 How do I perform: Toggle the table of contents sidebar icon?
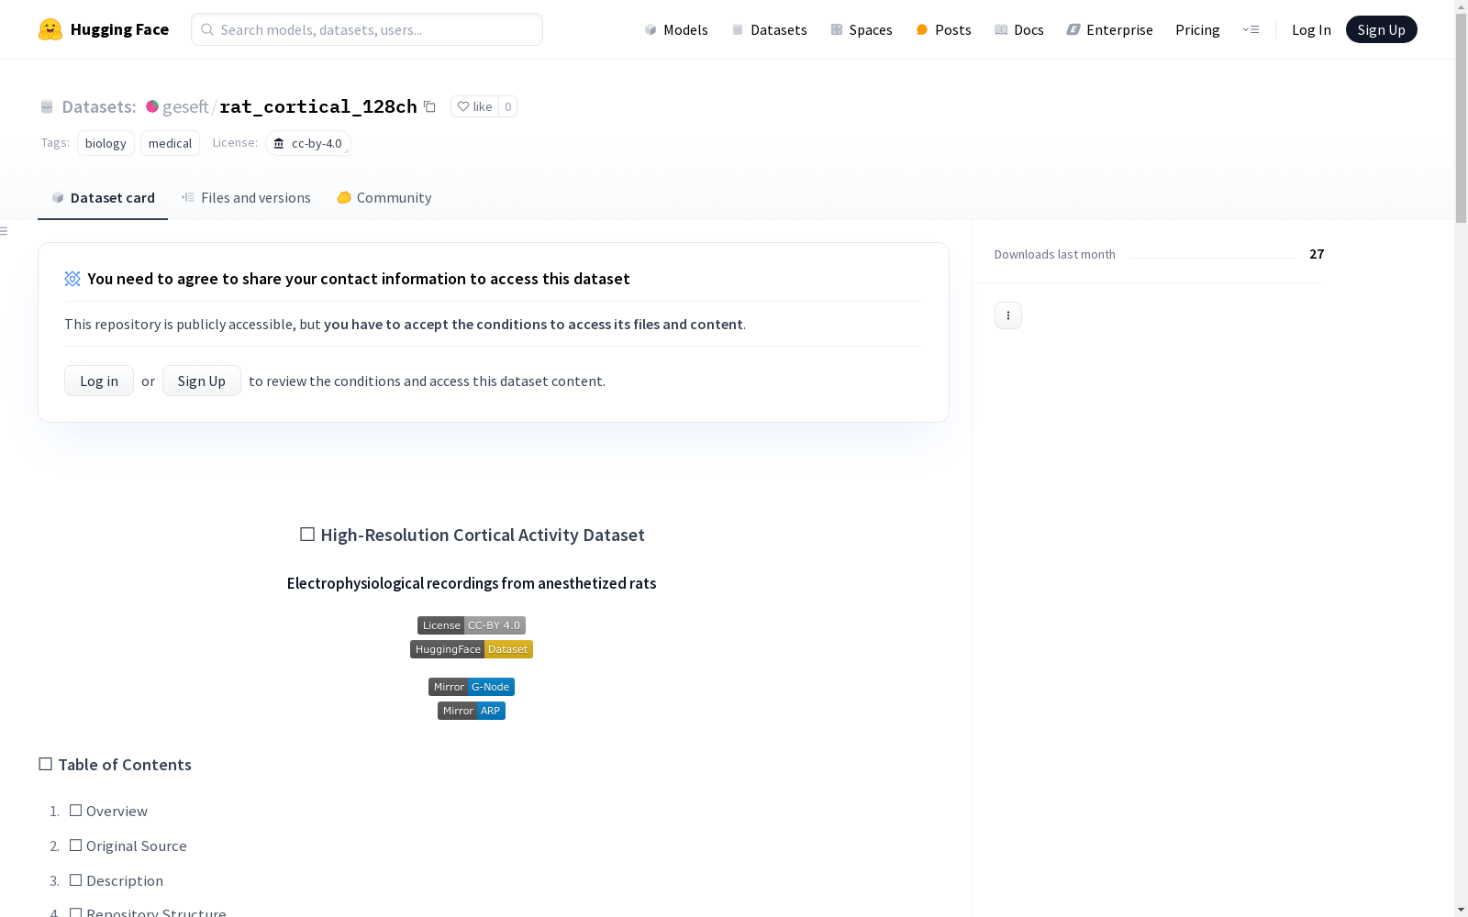coord(5,231)
